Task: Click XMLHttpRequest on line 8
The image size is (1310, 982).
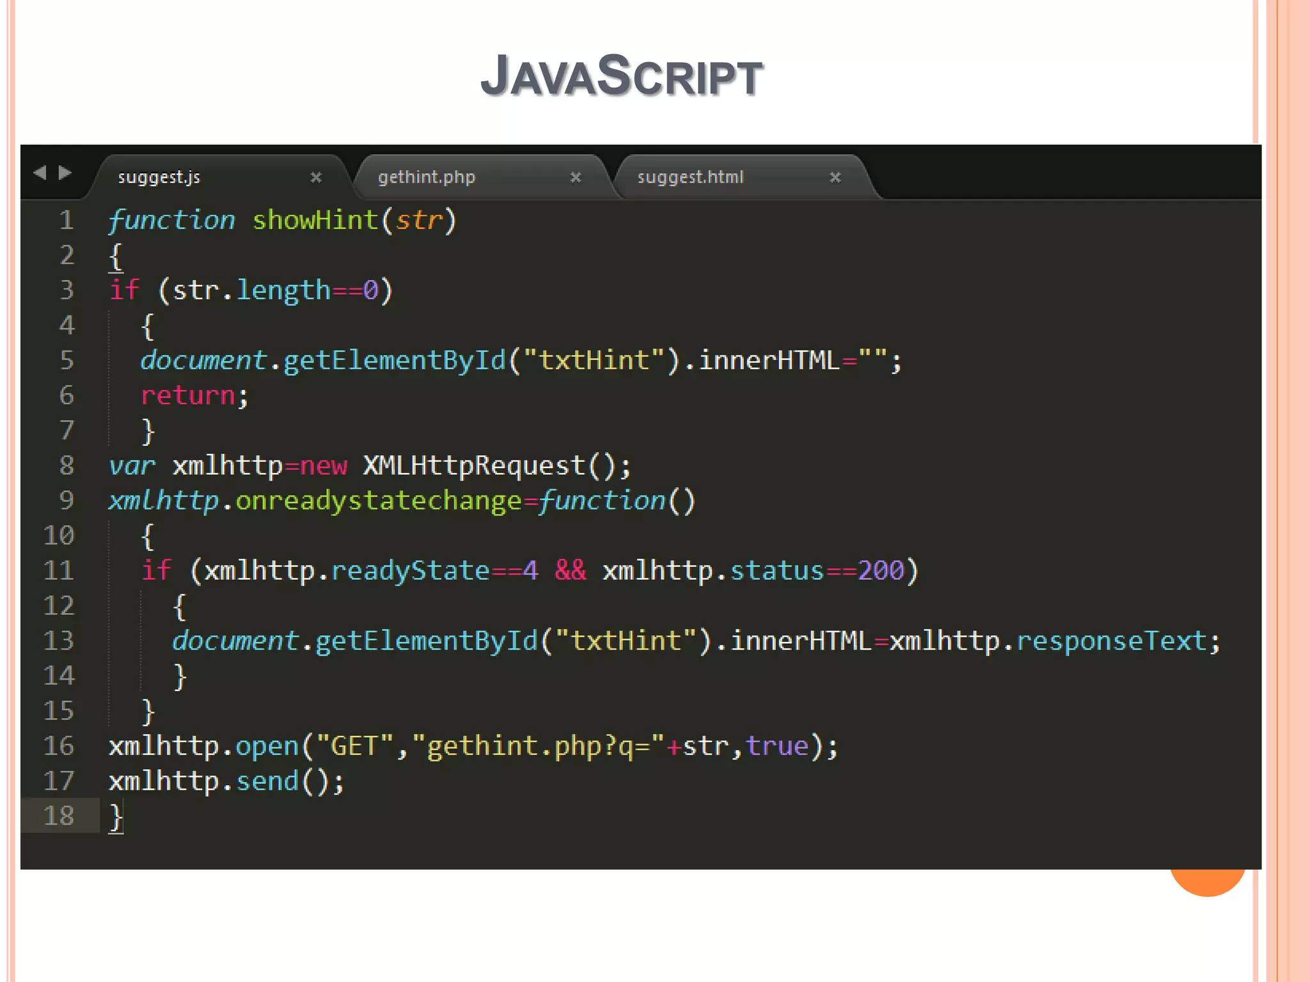Action: coord(474,465)
